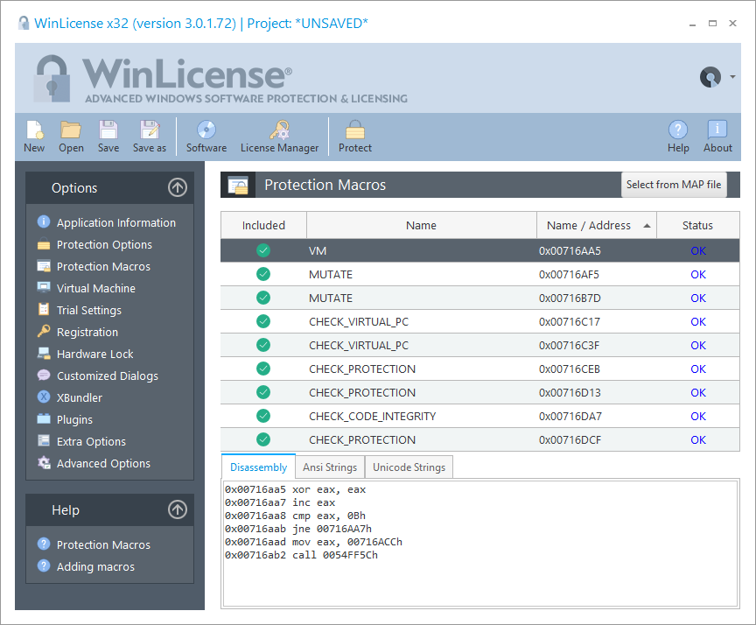The width and height of the screenshot is (756, 625).
Task: Choose Save as in the toolbar
Action: click(x=150, y=137)
